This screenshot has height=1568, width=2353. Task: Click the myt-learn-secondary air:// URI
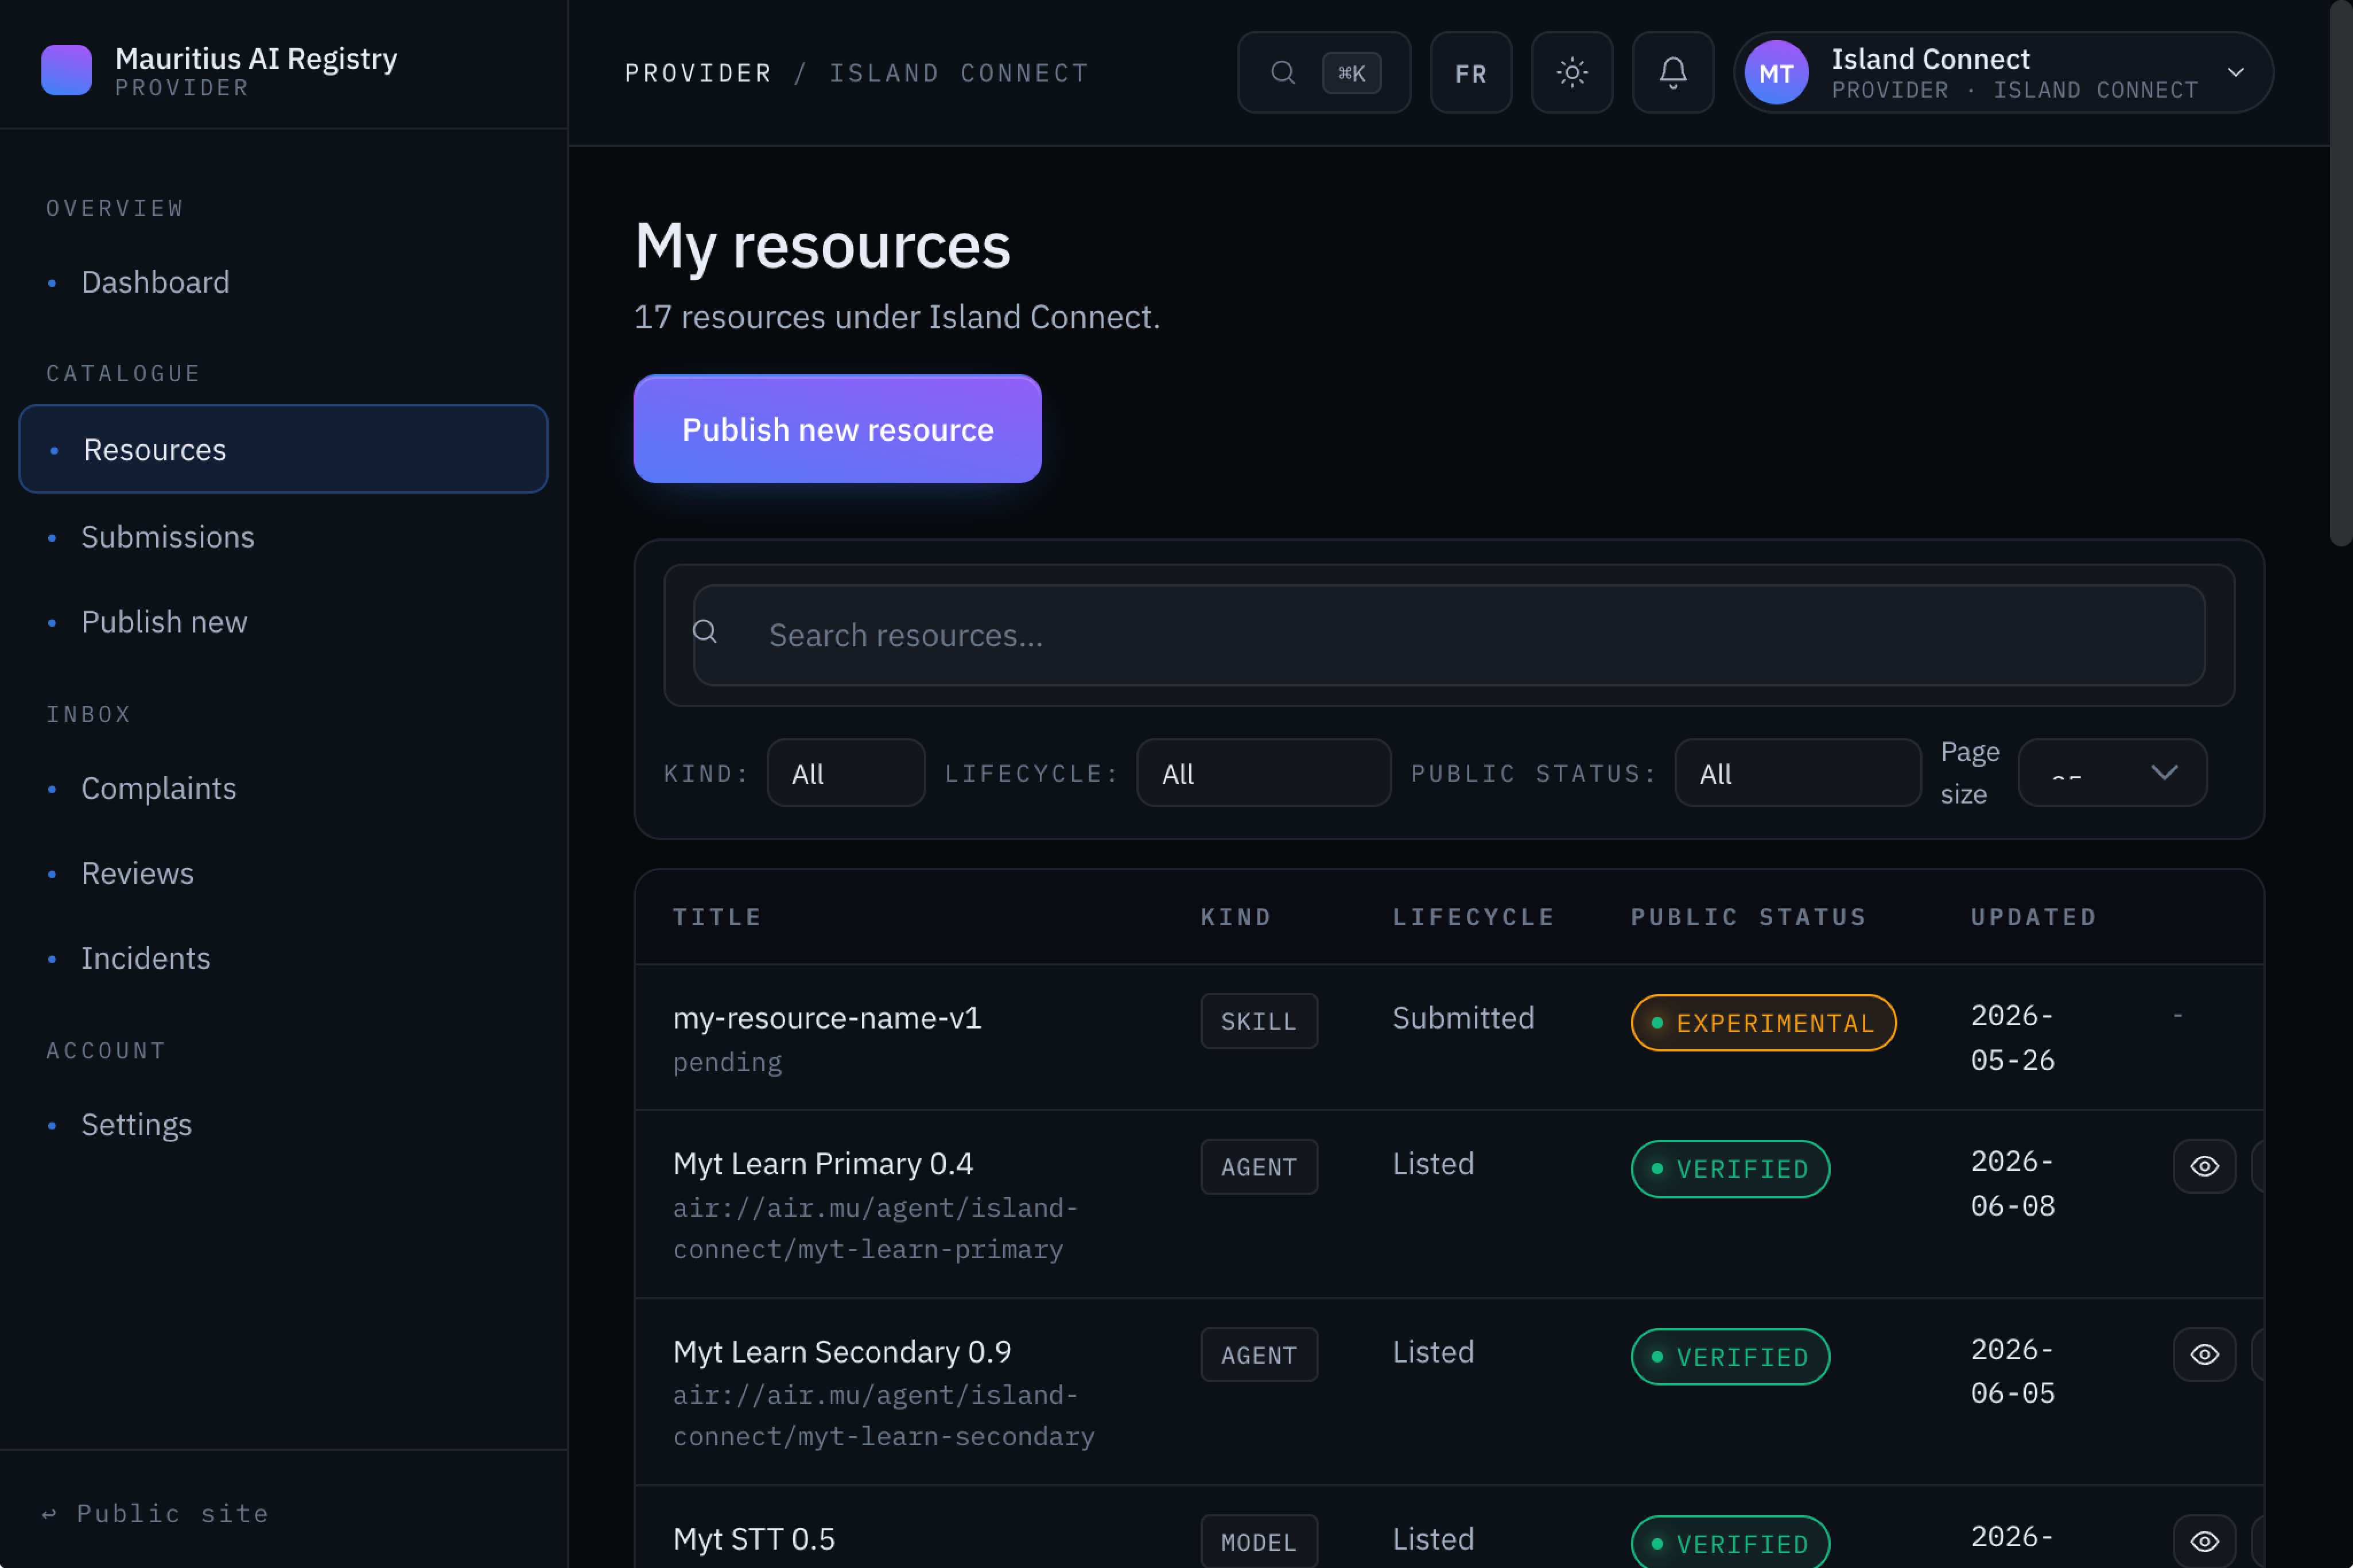[x=883, y=1416]
